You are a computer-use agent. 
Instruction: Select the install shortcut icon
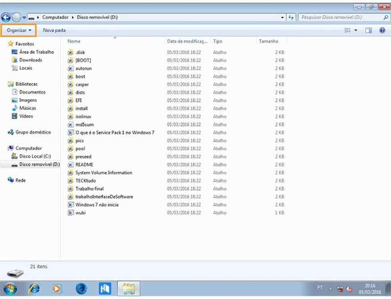pos(71,108)
